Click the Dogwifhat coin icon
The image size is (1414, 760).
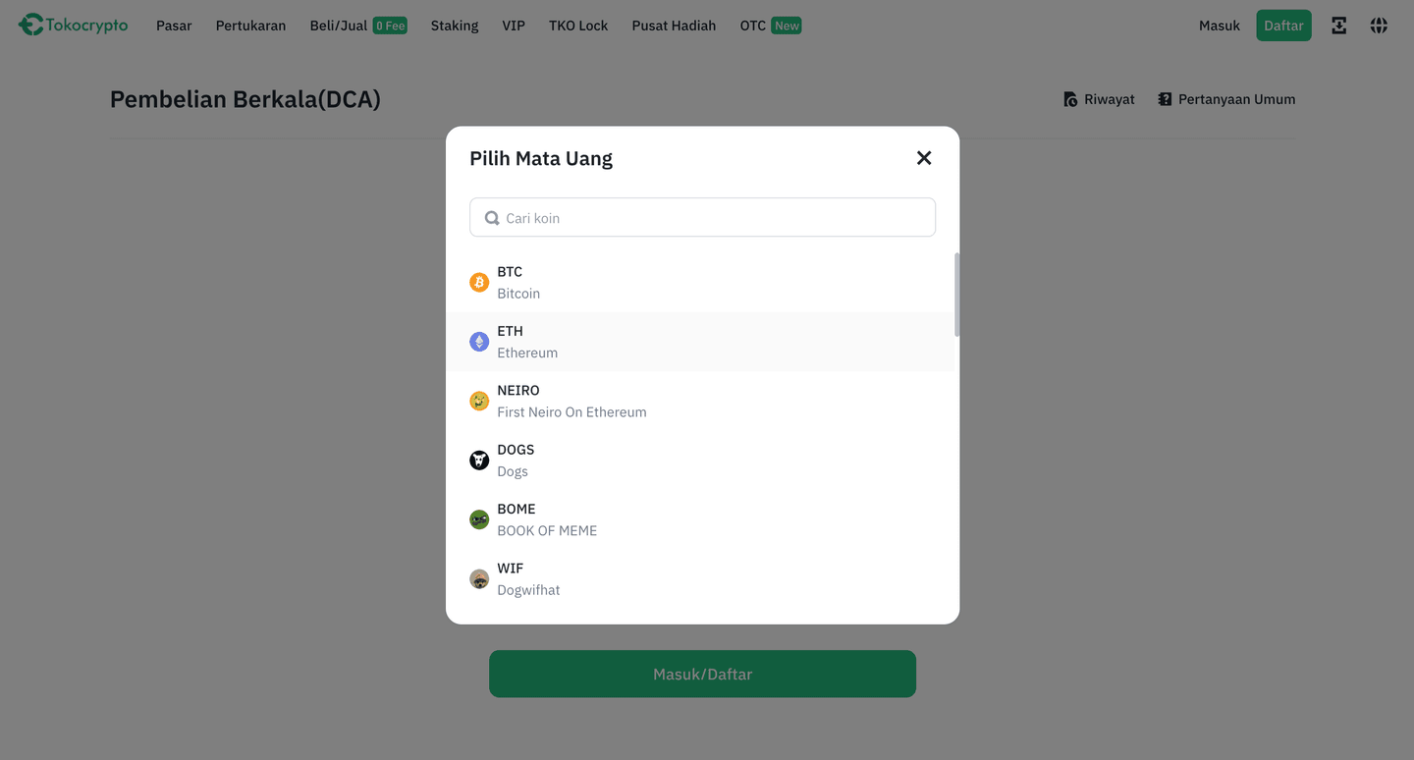tap(479, 578)
